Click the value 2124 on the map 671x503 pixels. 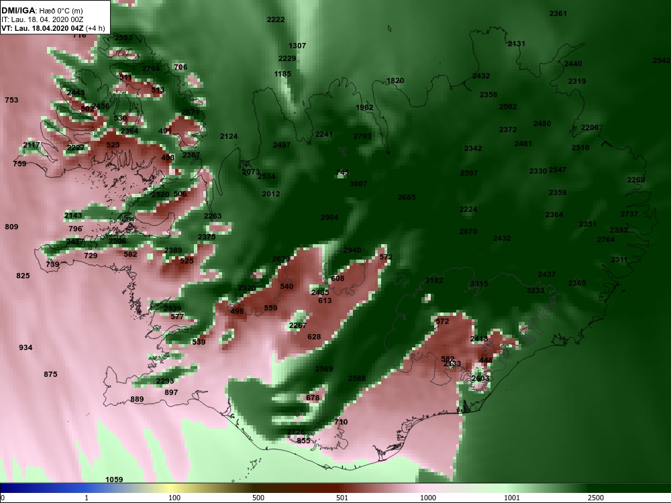[x=229, y=136]
